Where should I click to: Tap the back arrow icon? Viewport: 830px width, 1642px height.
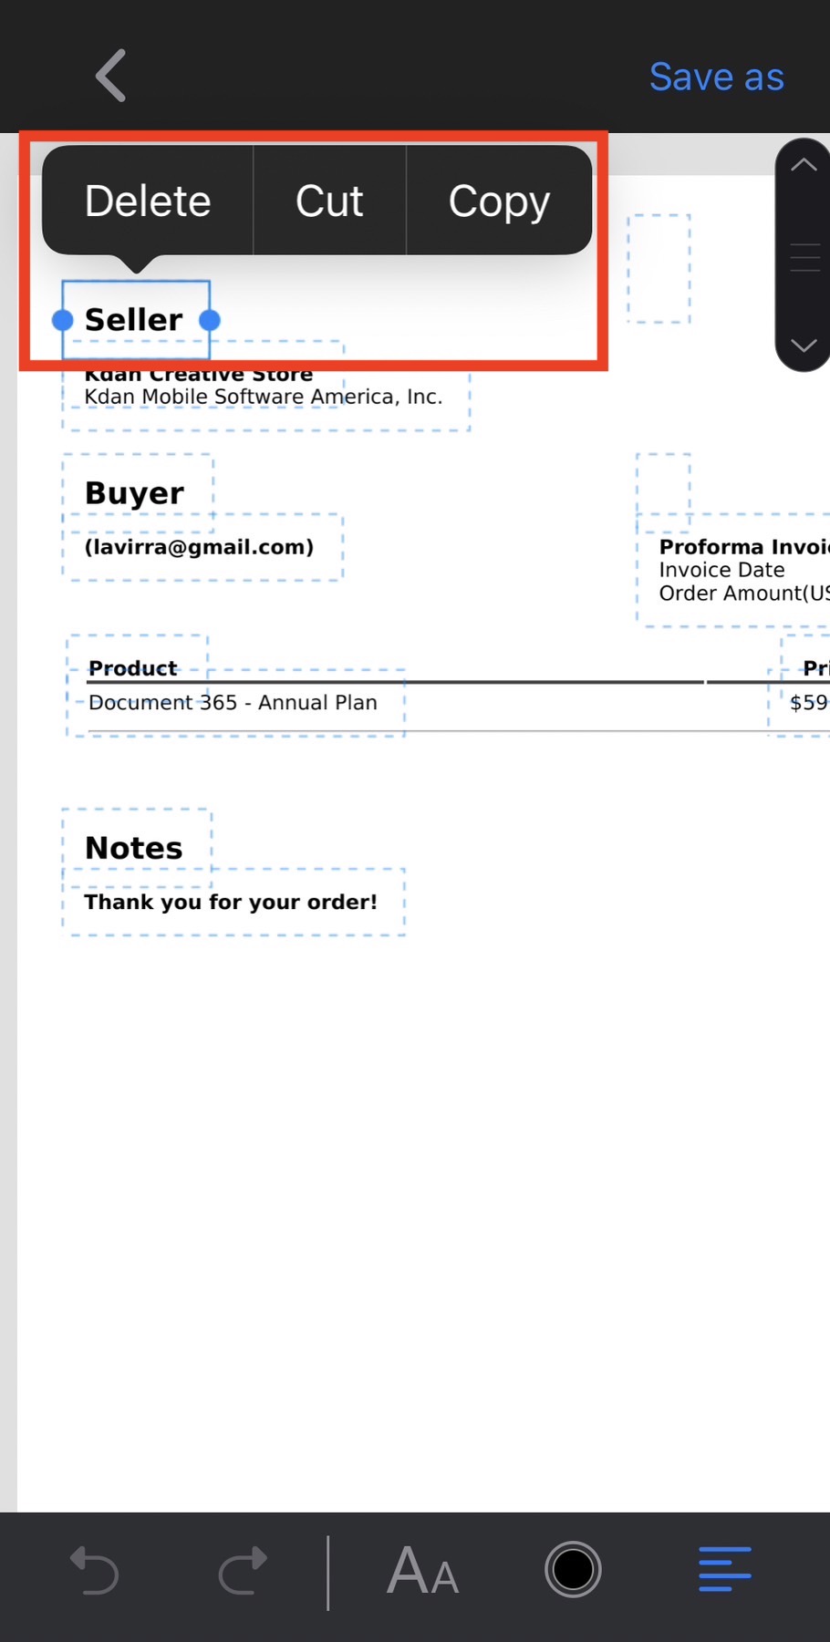111,76
